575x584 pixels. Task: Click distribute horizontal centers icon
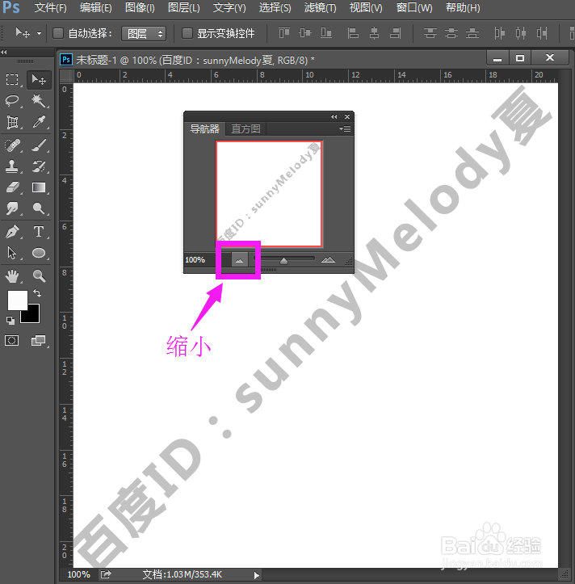tap(521, 33)
